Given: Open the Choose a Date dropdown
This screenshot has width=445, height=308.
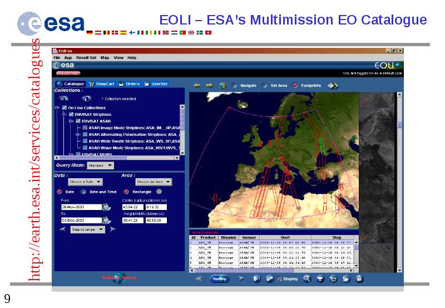Looking at the screenshot, I should point(86,182).
